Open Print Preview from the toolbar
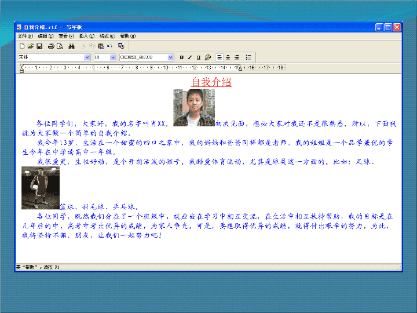417x313 pixels. coord(60,46)
